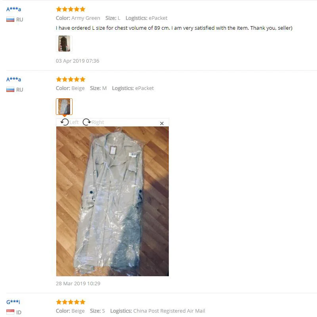The width and height of the screenshot is (317, 317).
Task: Open the Army Green review thumbnail
Action: click(x=64, y=44)
